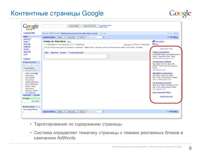Click the top Report Spam button
The width and height of the screenshot is (202, 151).
(72, 37)
